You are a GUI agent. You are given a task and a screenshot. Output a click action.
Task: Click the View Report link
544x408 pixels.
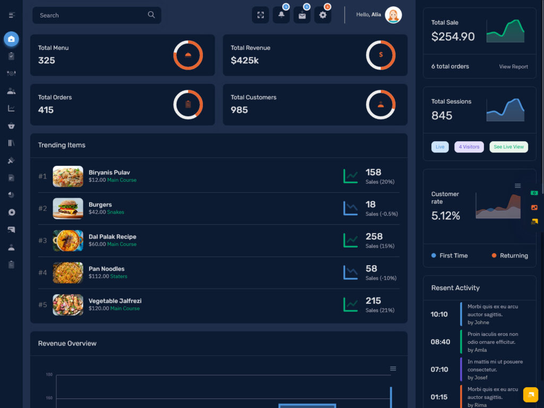click(514, 66)
